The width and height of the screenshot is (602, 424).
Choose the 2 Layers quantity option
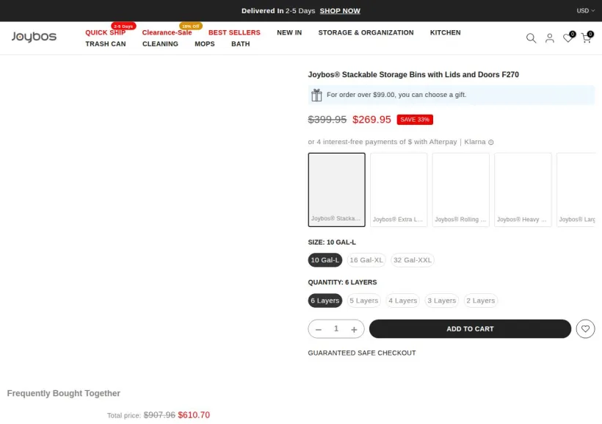480,301
